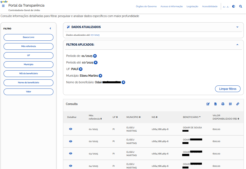Click the Consulta table heading
Viewport: 246px width, 169px height.
72,104
